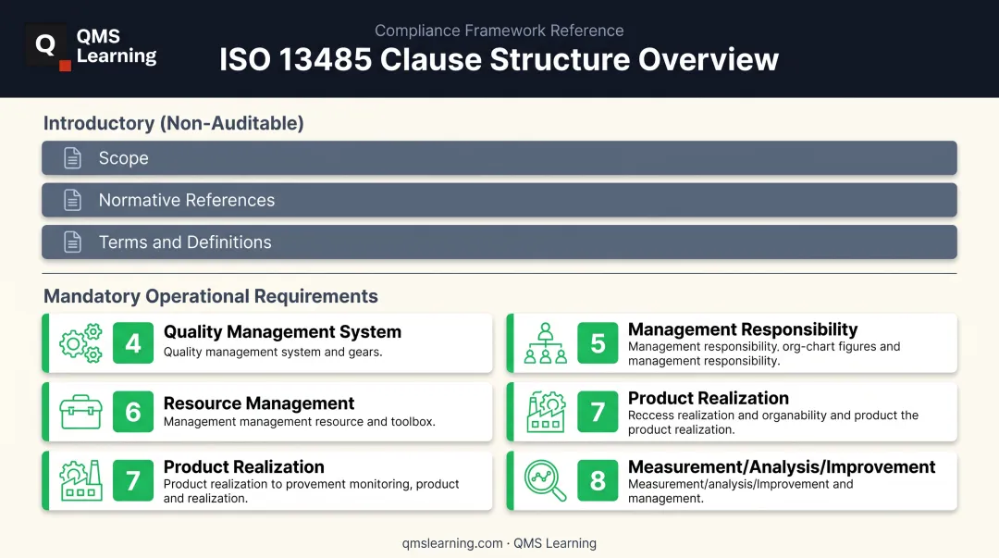999x558 pixels.
Task: Select the Measurement/Analysis/Improvement card title
Action: click(782, 466)
